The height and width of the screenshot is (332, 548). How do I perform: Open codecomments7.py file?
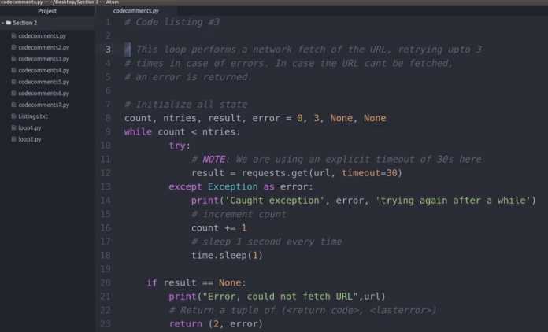click(43, 105)
